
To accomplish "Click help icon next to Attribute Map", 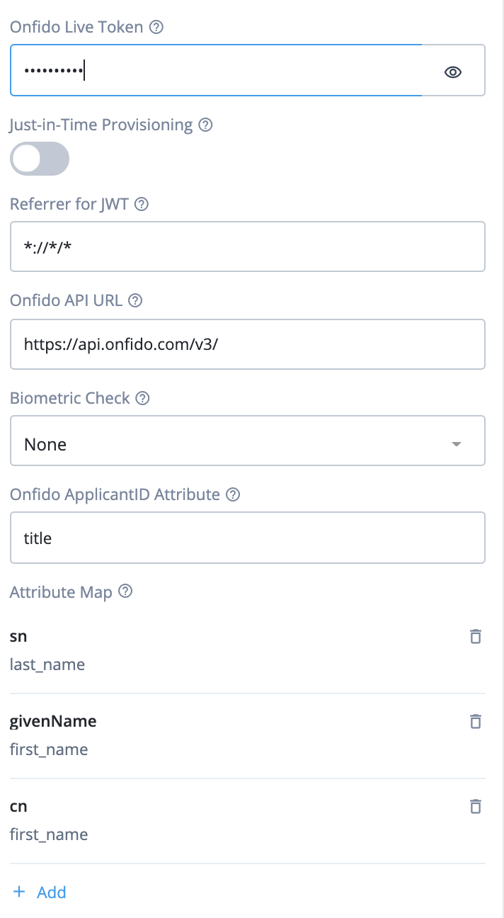I will (x=125, y=591).
